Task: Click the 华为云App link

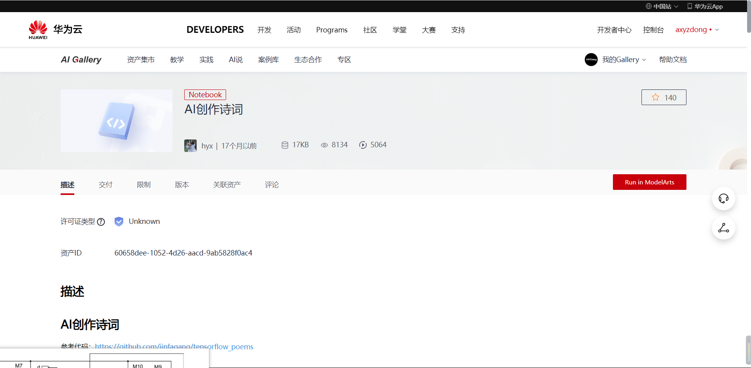Action: (x=708, y=6)
